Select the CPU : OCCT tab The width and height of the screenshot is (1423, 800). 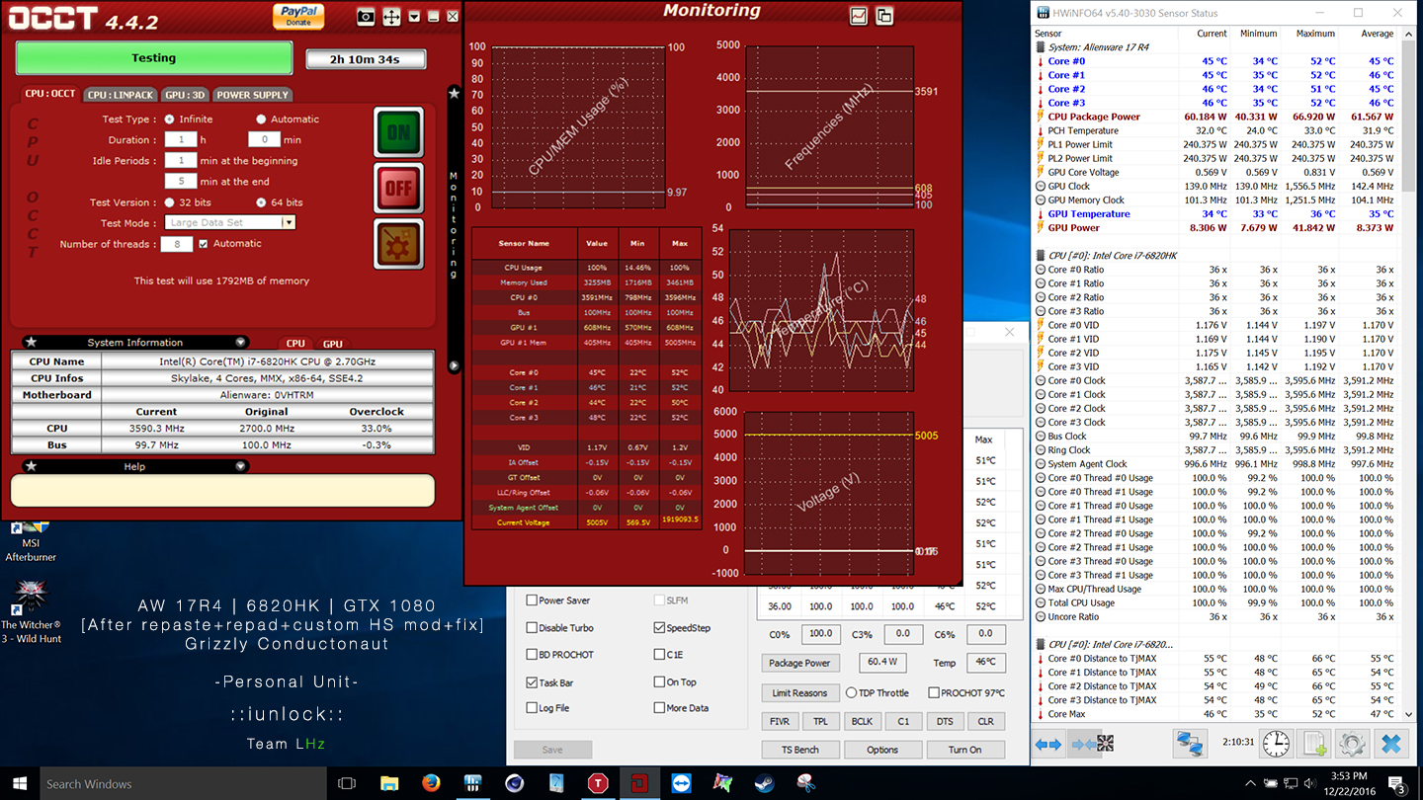(x=50, y=94)
